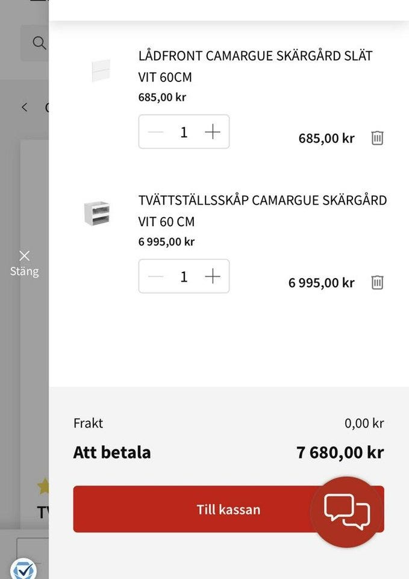The width and height of the screenshot is (409, 579).
Task: Delete the TVÄTTSTÄLLSSKÅP item via trash icon
Action: [377, 282]
